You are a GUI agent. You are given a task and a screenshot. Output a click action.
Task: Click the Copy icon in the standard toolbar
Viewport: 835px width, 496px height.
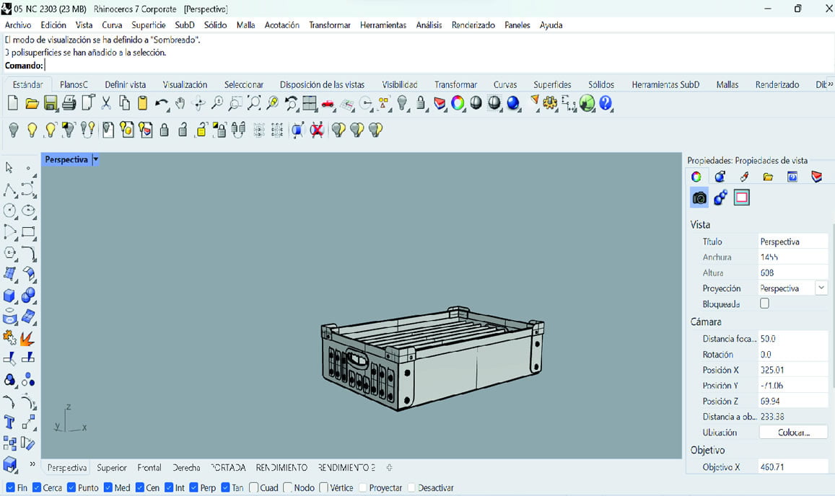124,102
